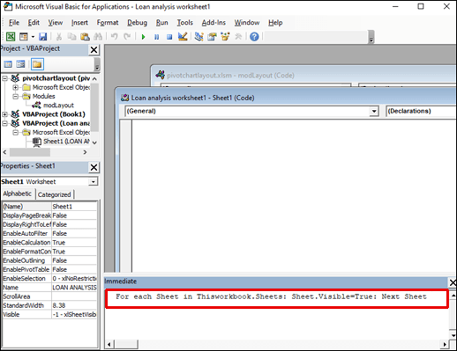Click the Insert UserForm toolbar icon
The height and width of the screenshot is (351, 457).
pyautogui.click(x=23, y=37)
